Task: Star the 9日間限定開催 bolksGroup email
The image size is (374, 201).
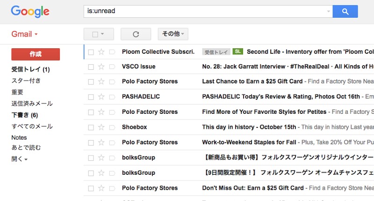Action: coord(101,173)
